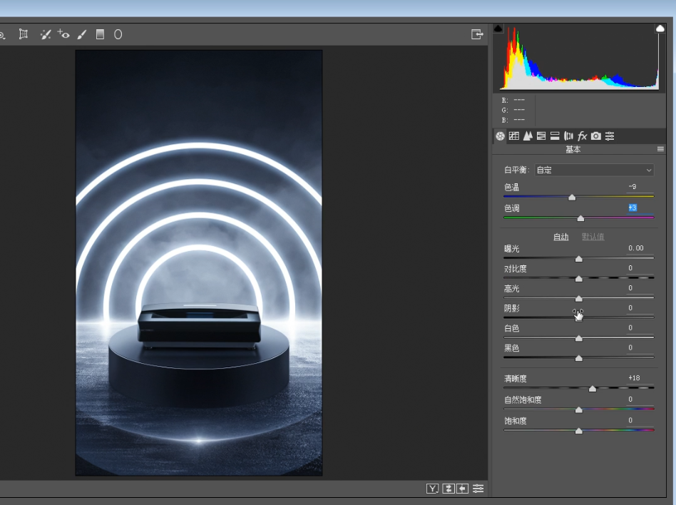Toggle shadow clipping warning in histogram
Screen dimensions: 676x505
498,29
